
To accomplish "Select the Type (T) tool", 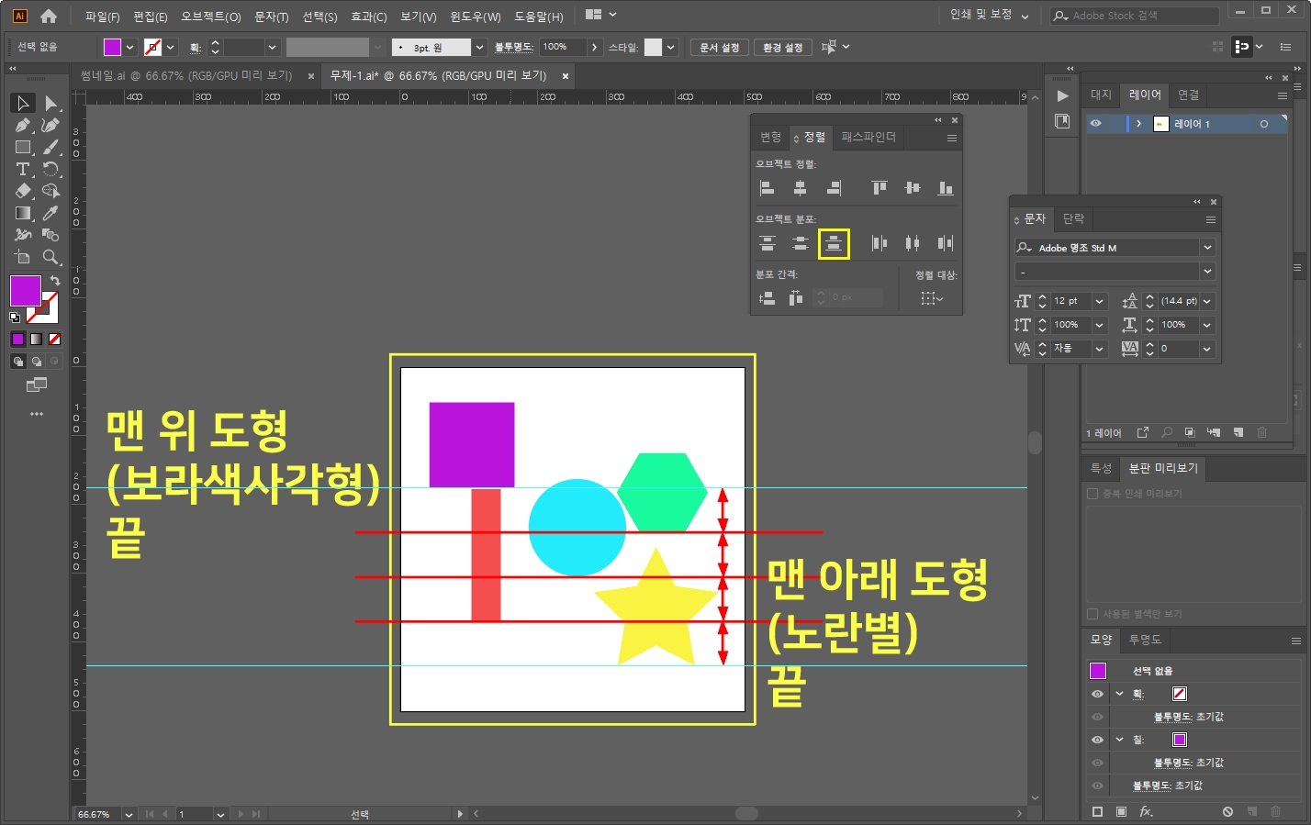I will coord(24,169).
